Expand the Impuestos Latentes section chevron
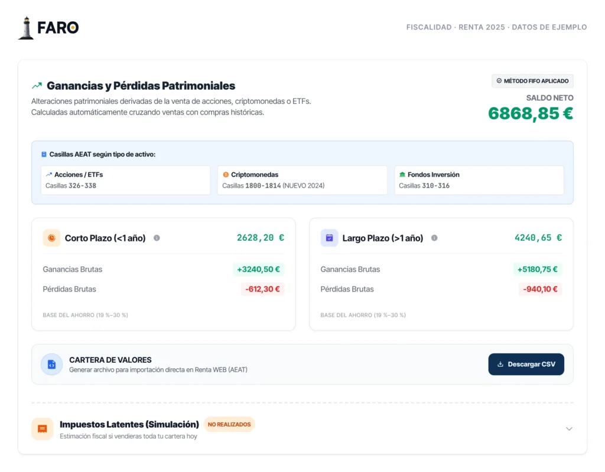605x472 pixels. point(569,429)
